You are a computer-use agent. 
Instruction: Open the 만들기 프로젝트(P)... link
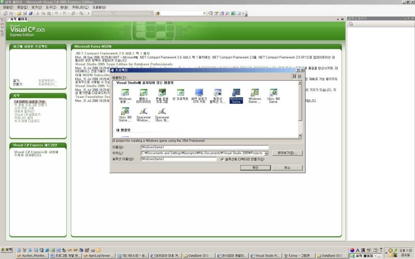[48, 84]
